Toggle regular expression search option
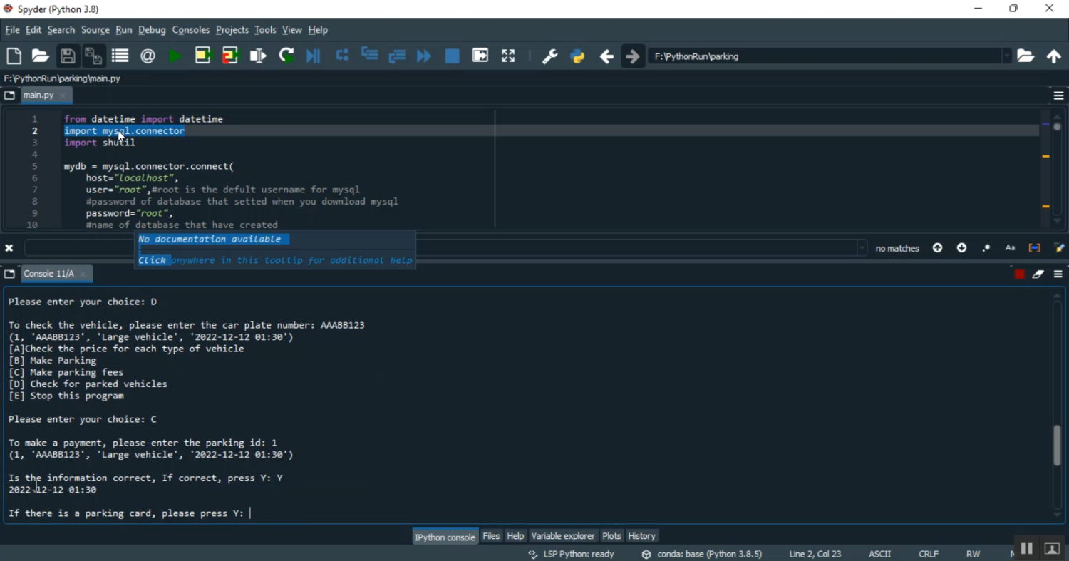 986,248
